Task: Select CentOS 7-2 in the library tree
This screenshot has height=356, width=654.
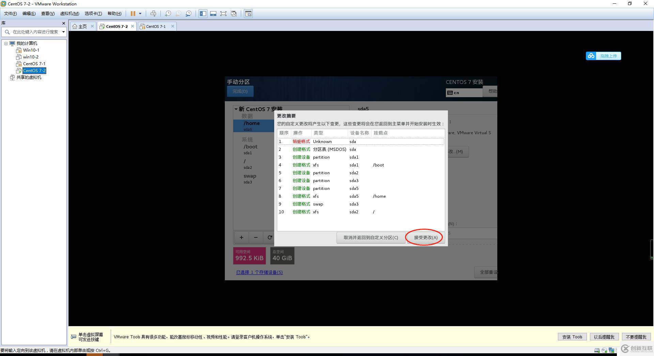Action: pos(34,71)
